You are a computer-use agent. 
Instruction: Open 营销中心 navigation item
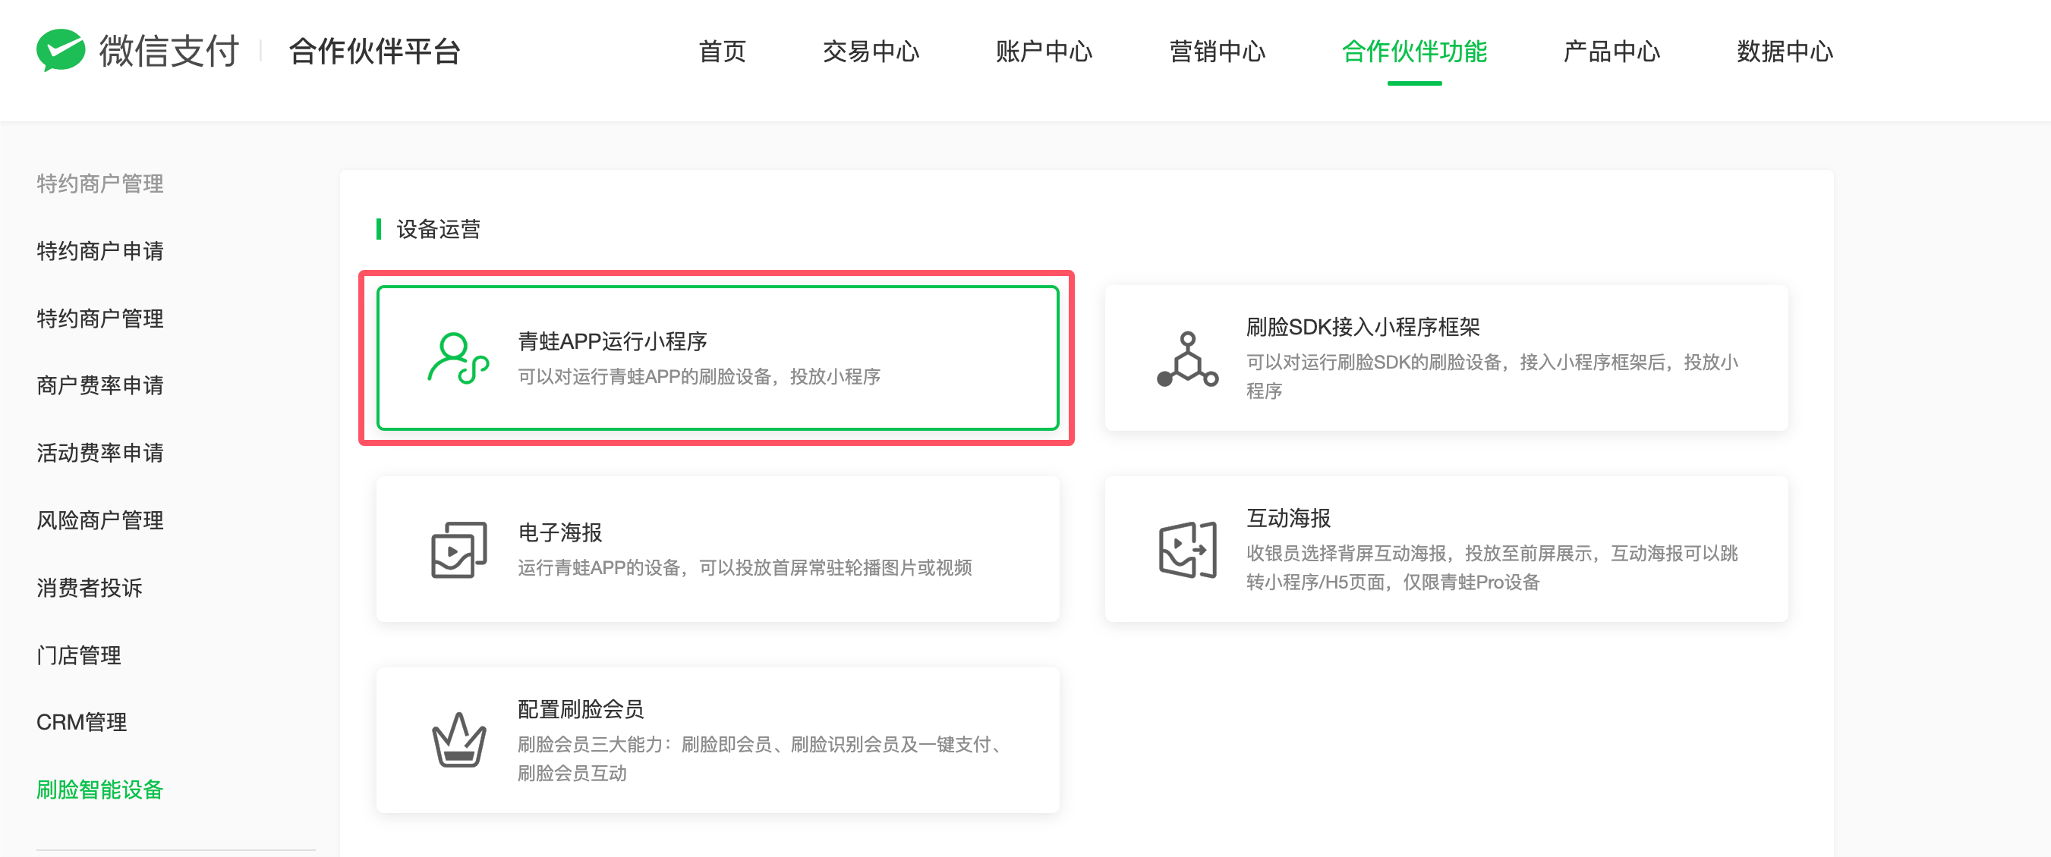1218,52
